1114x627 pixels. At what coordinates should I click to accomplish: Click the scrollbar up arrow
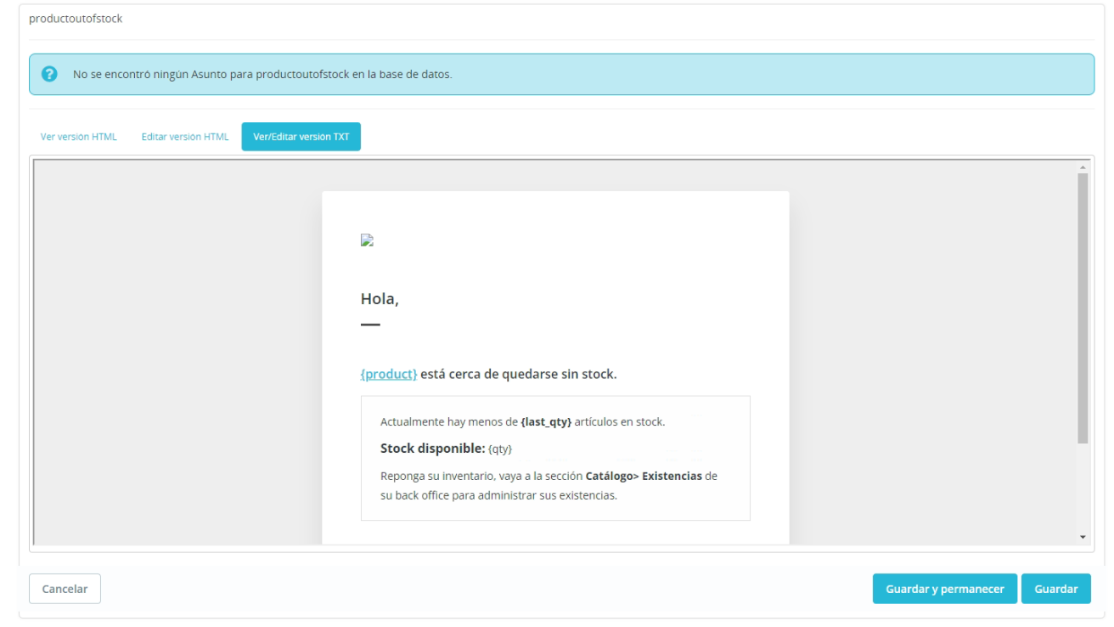click(x=1083, y=167)
